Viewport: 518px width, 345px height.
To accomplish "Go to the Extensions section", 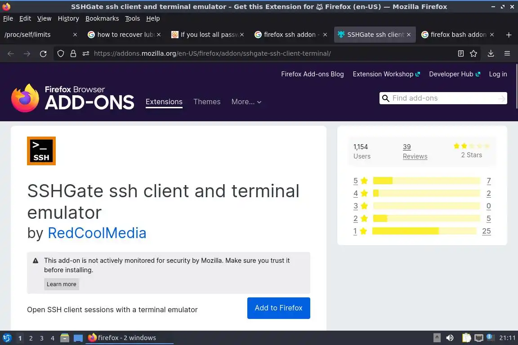I will 164,102.
